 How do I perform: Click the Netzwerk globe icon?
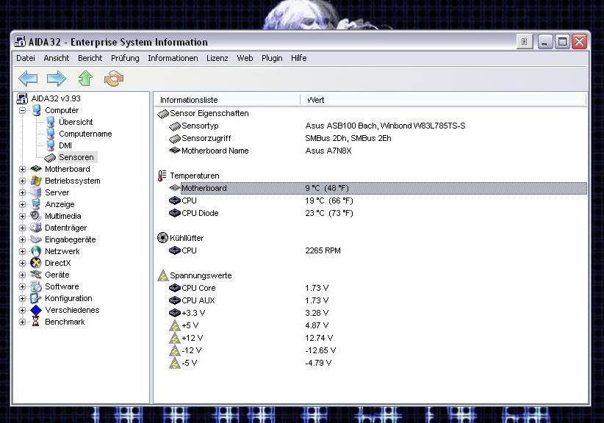coord(36,251)
